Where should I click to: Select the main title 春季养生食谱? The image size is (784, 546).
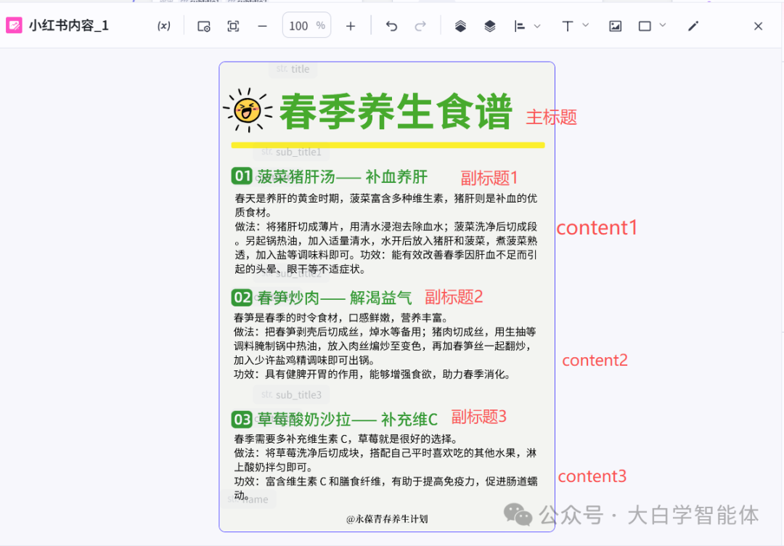coord(396,112)
